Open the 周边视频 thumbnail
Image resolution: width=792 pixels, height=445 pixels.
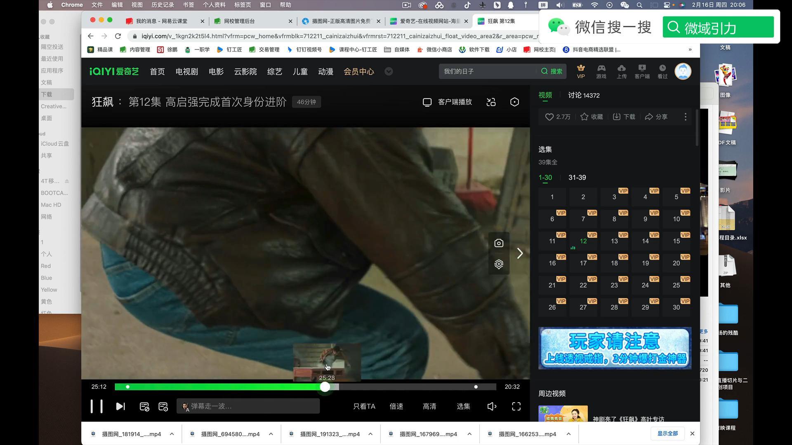pyautogui.click(x=563, y=414)
